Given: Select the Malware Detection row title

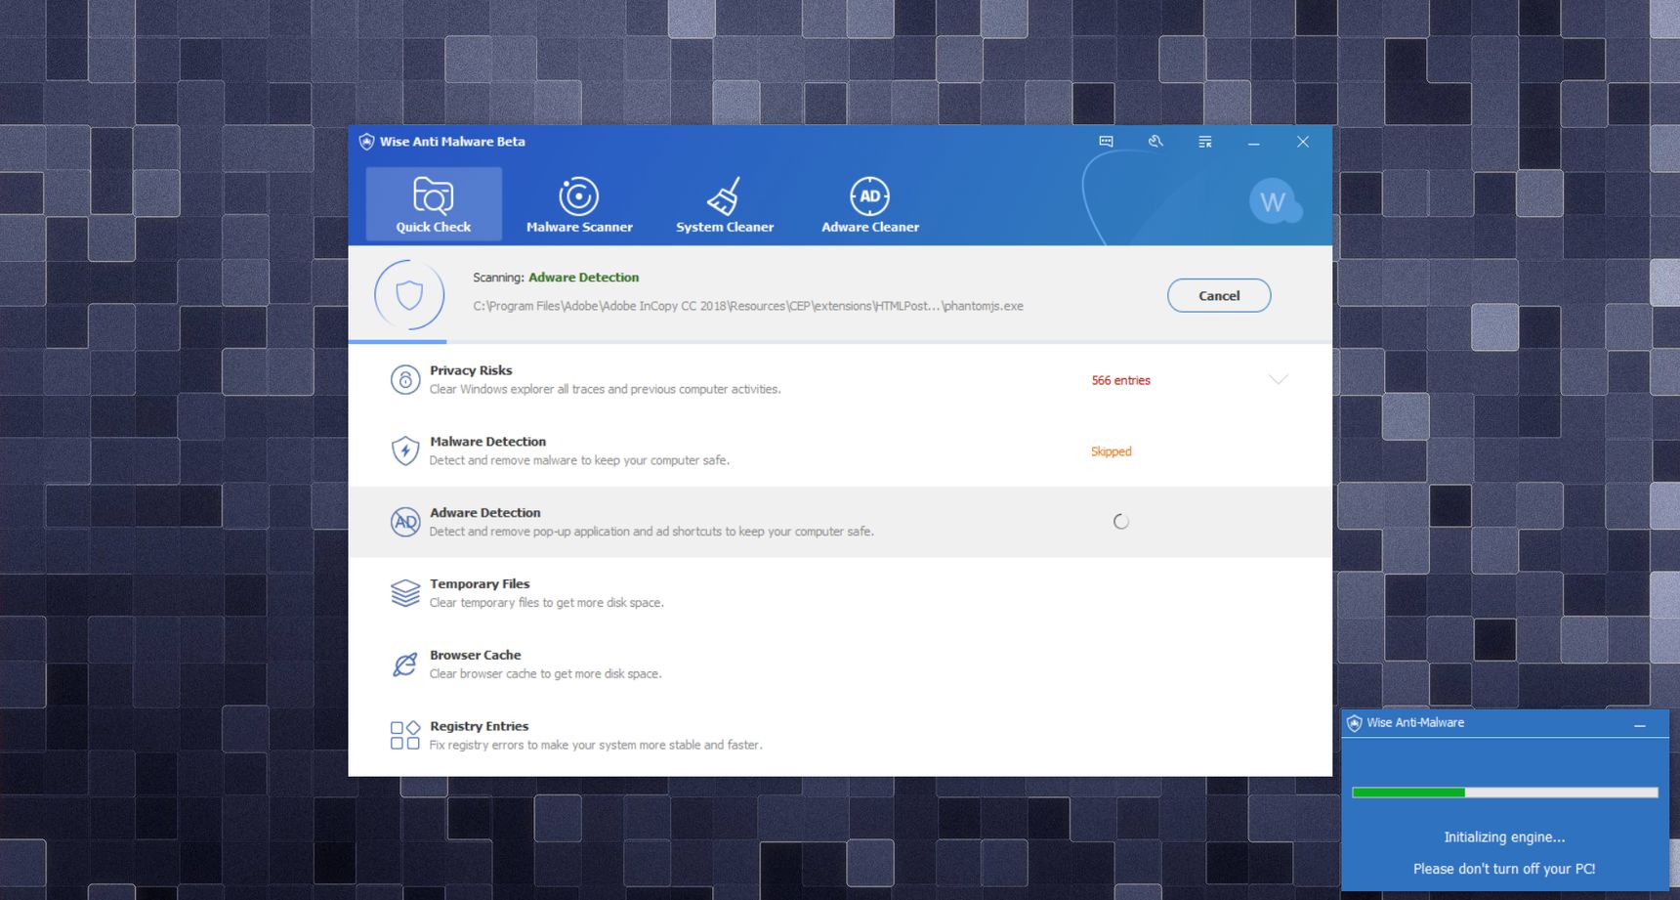Looking at the screenshot, I should point(487,442).
